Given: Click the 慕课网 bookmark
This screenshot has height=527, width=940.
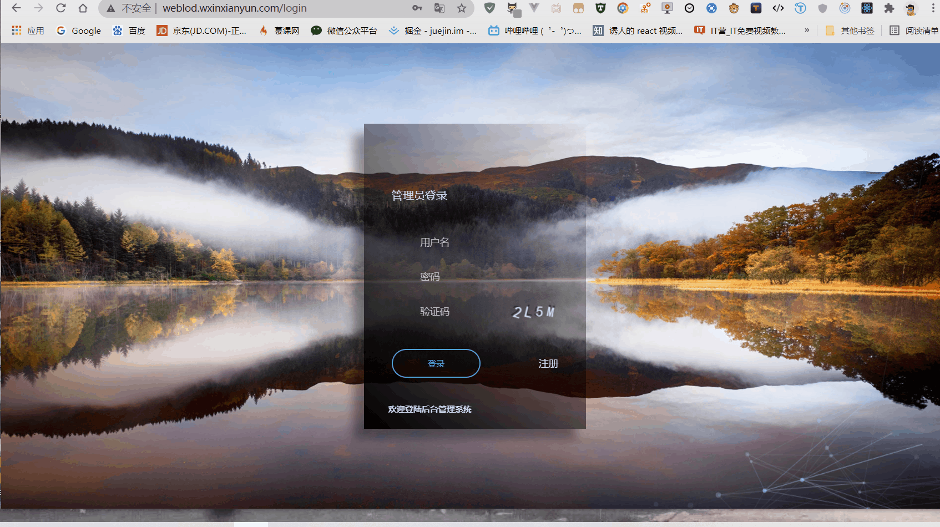Looking at the screenshot, I should [x=279, y=31].
